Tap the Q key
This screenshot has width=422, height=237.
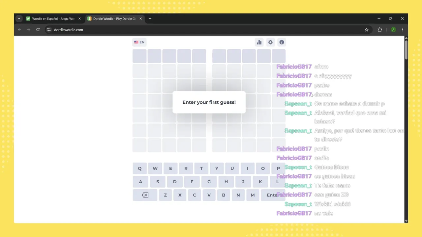(x=140, y=168)
